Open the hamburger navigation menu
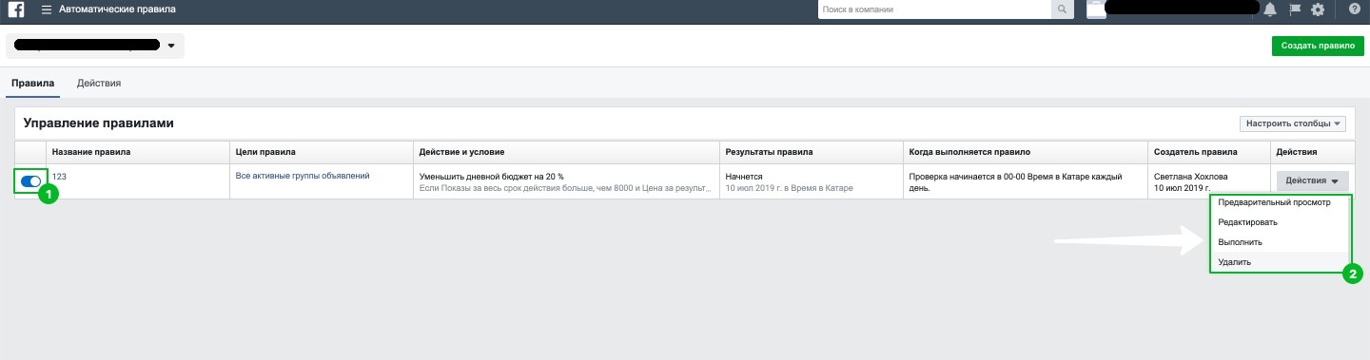Screen dimensions: 1370x360 [x=47, y=9]
